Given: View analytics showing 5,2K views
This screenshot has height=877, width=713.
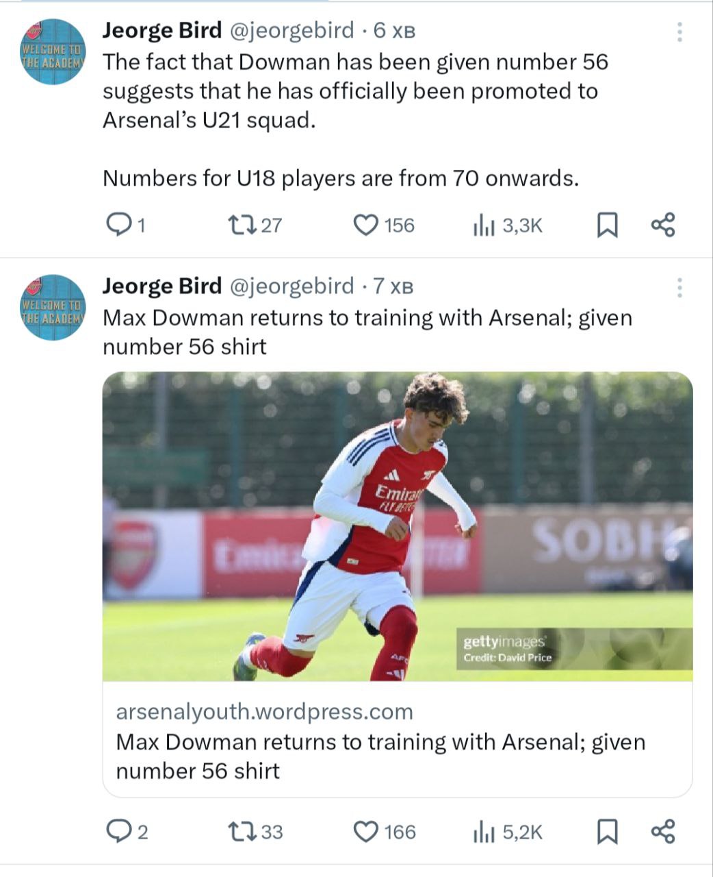Looking at the screenshot, I should click(484, 832).
